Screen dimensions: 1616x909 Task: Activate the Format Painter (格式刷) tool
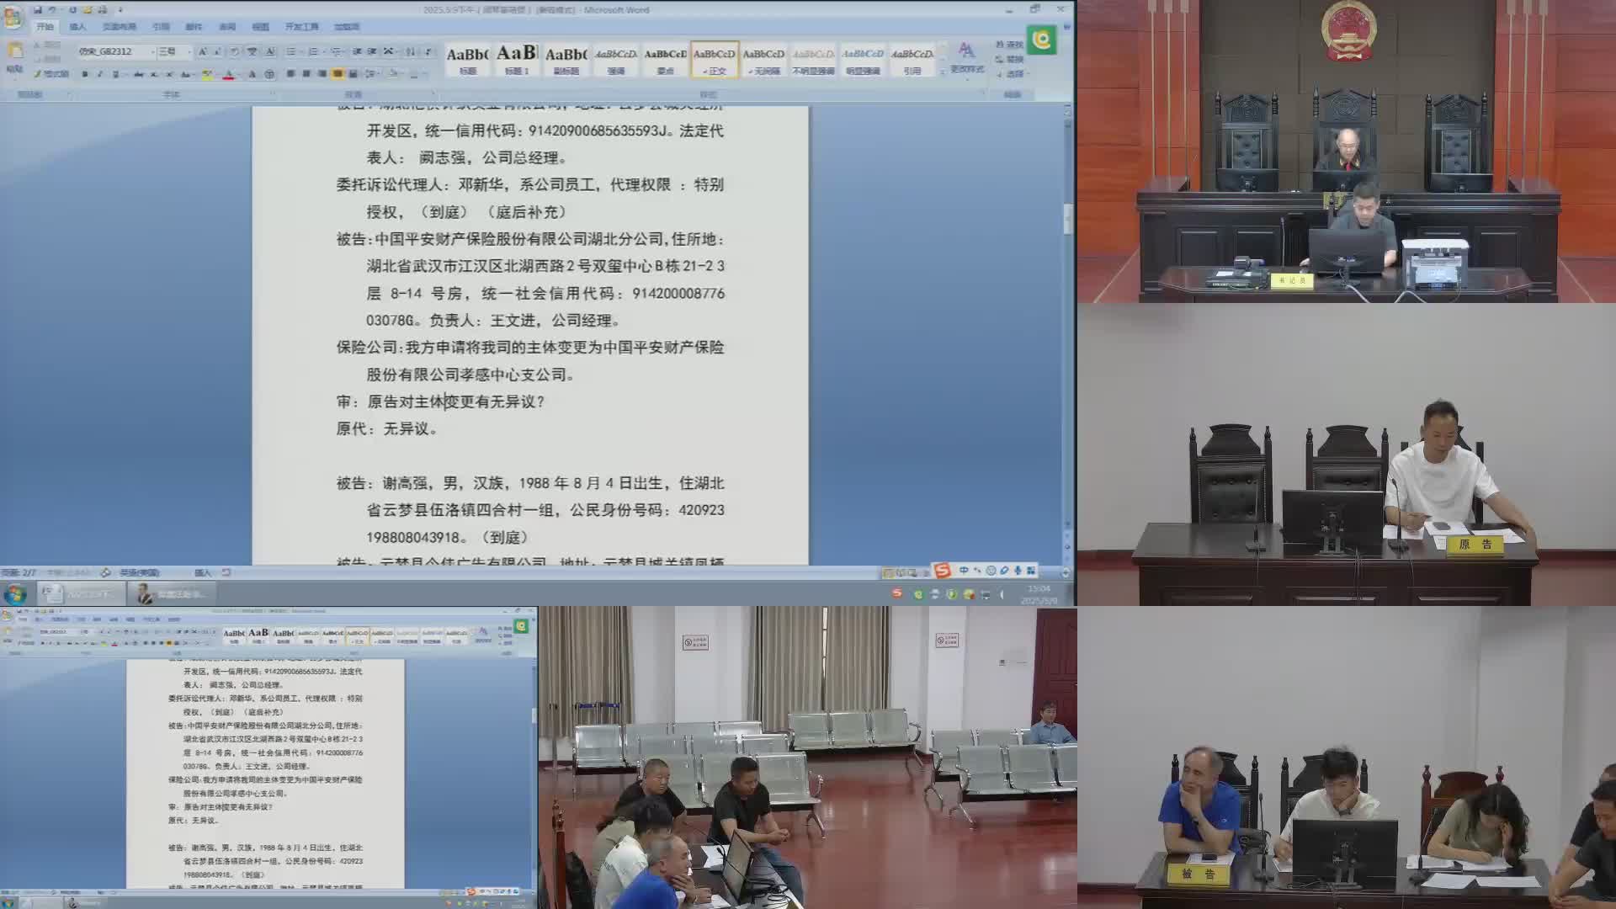(x=51, y=74)
